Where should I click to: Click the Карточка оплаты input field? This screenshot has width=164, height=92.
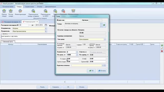pyautogui.click(x=87, y=65)
